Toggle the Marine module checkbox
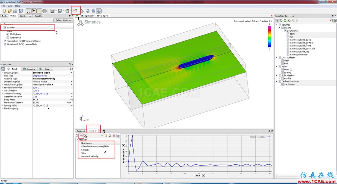 pos(5,28)
